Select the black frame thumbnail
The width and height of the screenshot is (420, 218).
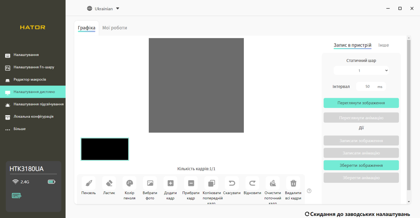coord(105,149)
